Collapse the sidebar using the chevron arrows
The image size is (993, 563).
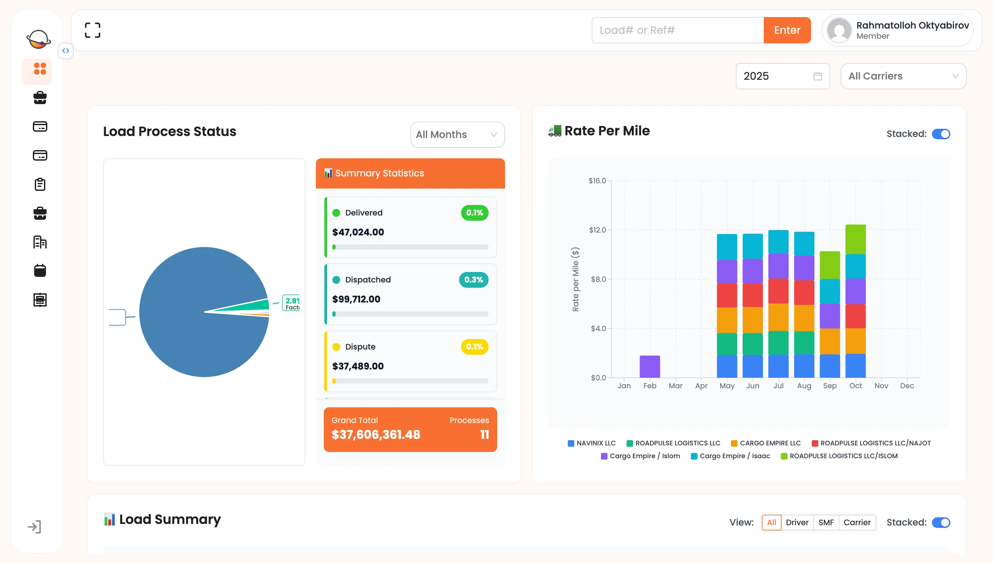tap(65, 51)
